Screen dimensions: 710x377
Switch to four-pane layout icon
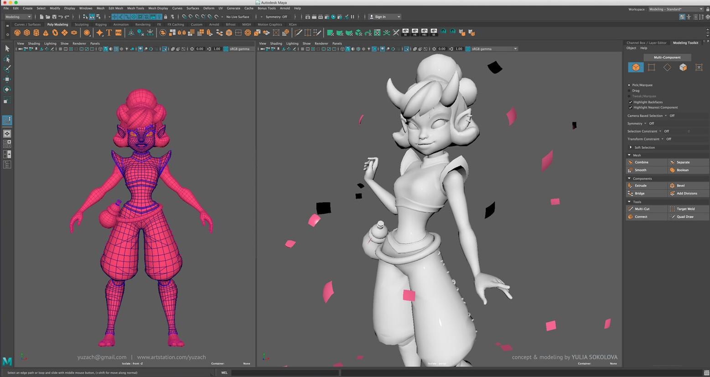(x=7, y=144)
